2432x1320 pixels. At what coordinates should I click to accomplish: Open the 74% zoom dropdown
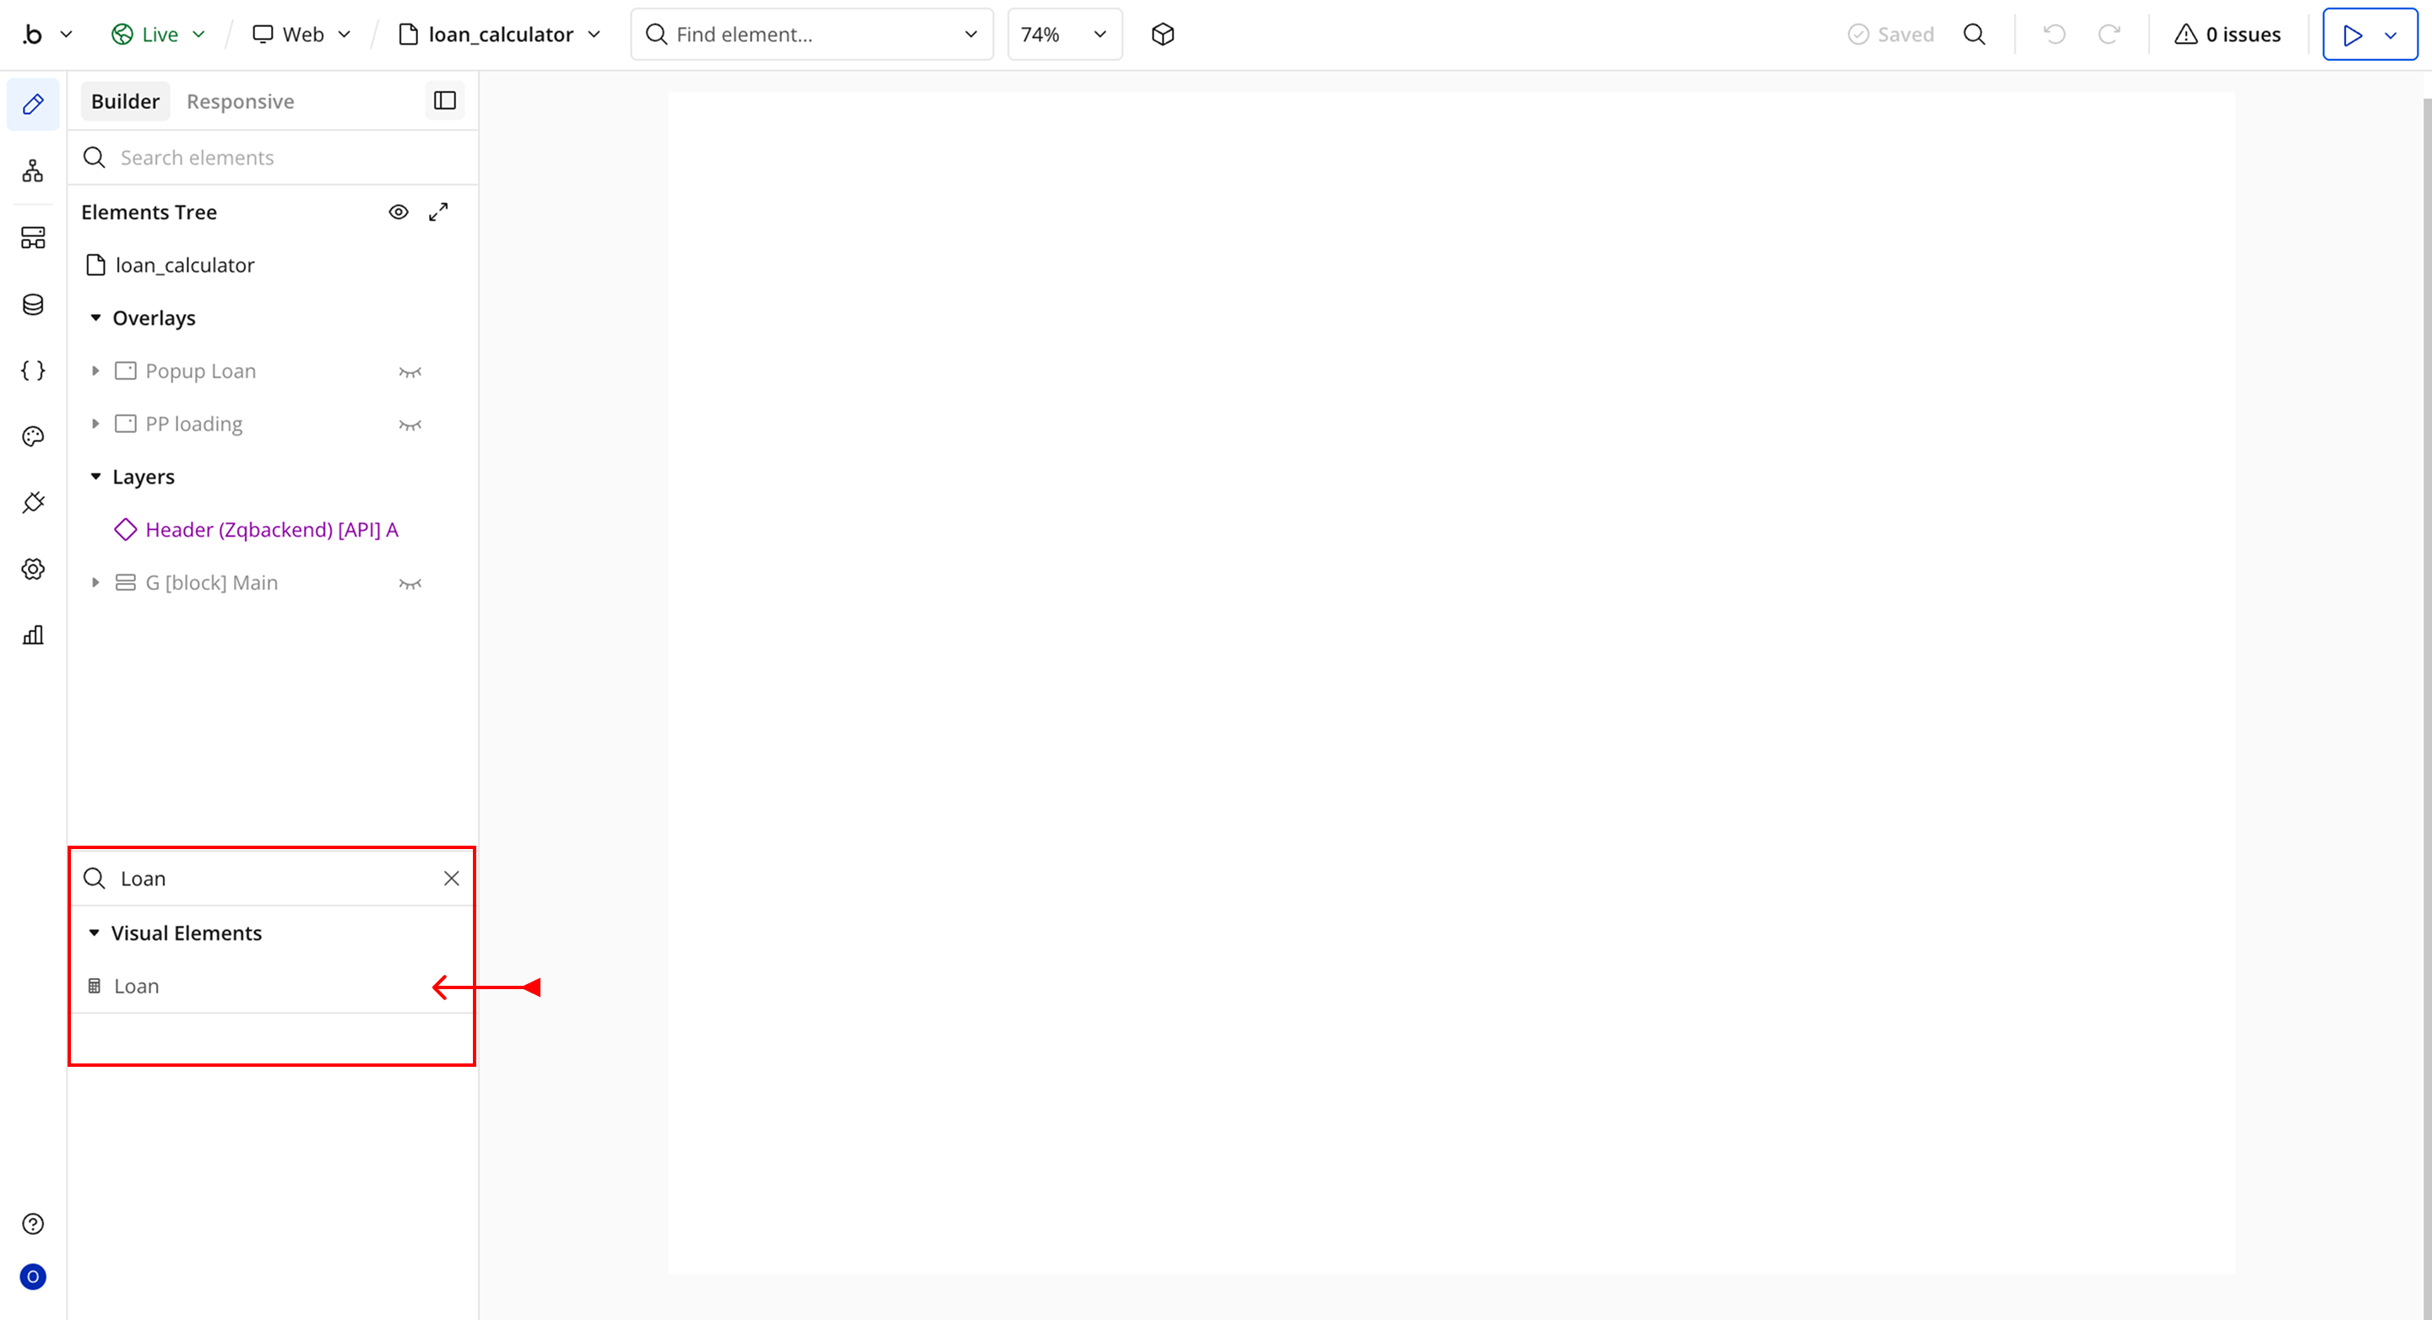[1064, 35]
